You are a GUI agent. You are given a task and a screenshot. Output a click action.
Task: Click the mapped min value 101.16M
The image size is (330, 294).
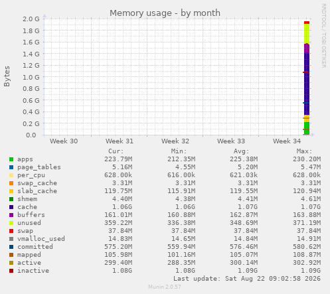pyautogui.click(x=181, y=255)
